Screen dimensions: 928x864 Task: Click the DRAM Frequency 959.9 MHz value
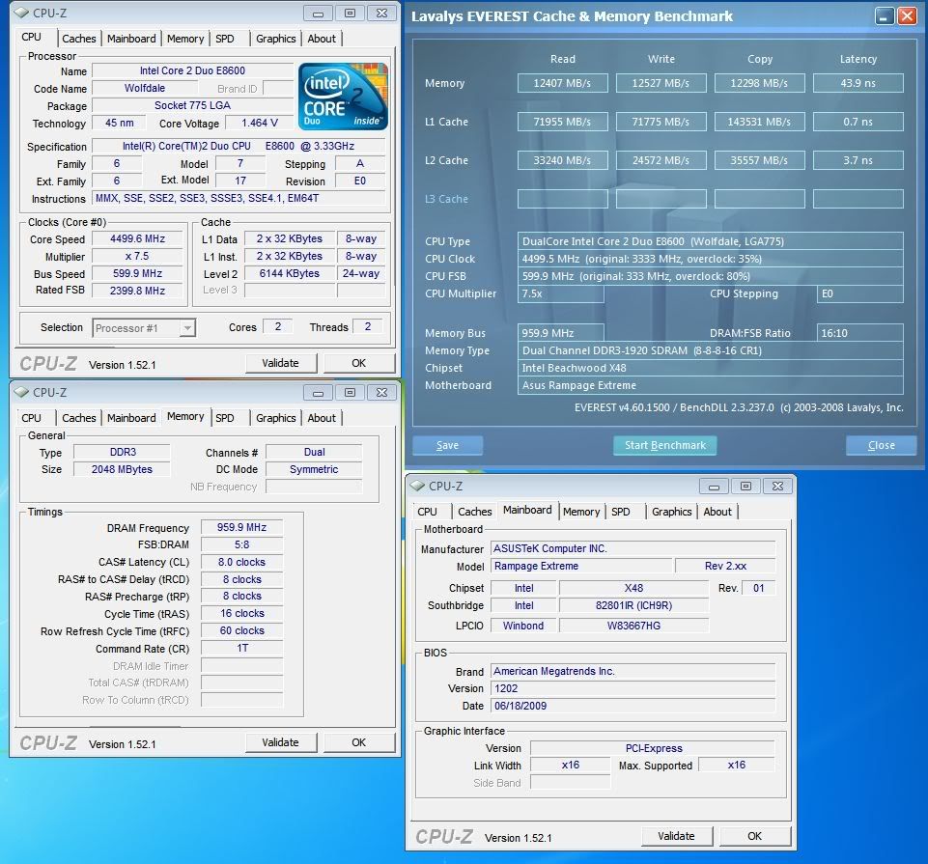coord(242,527)
